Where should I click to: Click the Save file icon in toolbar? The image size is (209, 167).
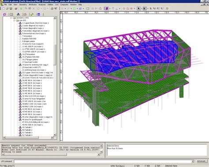[11, 8]
